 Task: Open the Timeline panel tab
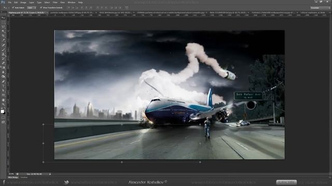click(24, 177)
